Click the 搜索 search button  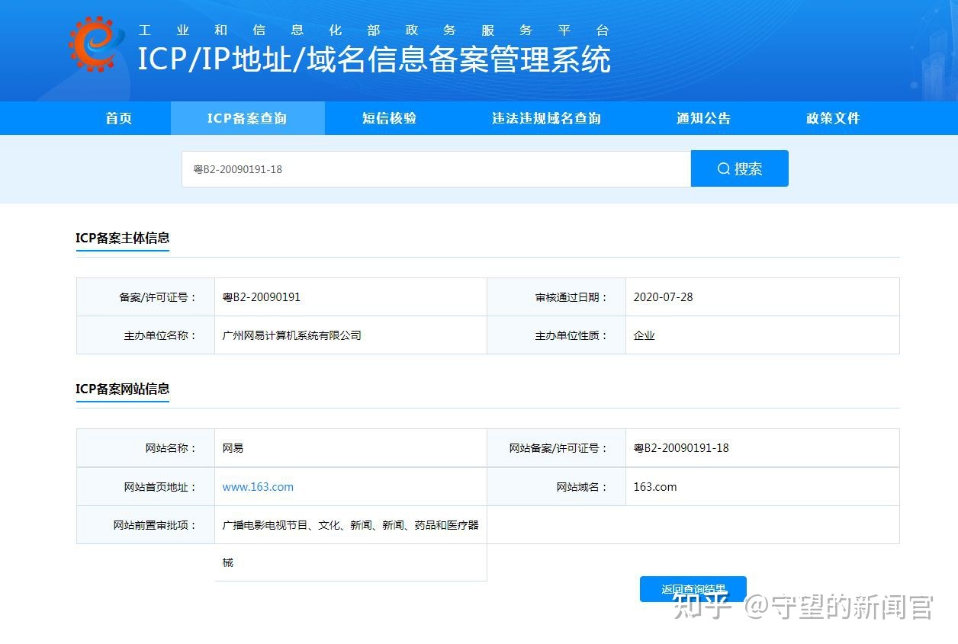(x=740, y=168)
